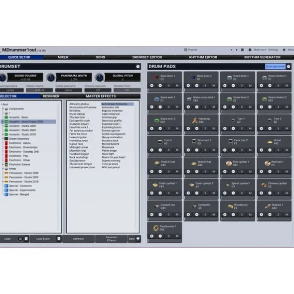Image resolution: width=294 pixels, height=294 pixels.
Task: Open the Velocity response selector
Action: click(98, 90)
